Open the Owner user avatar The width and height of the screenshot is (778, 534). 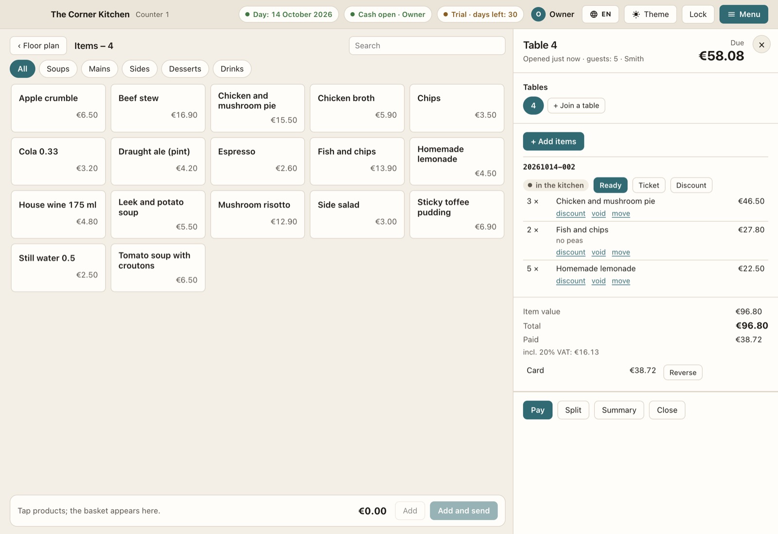538,14
